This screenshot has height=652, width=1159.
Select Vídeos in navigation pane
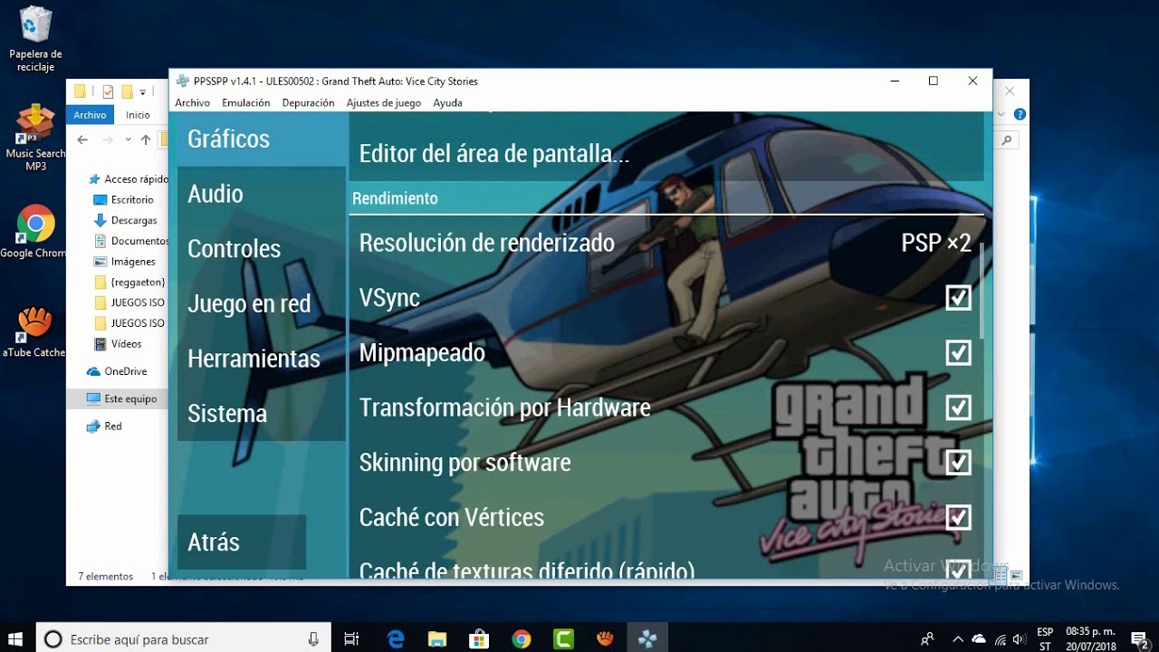(119, 344)
